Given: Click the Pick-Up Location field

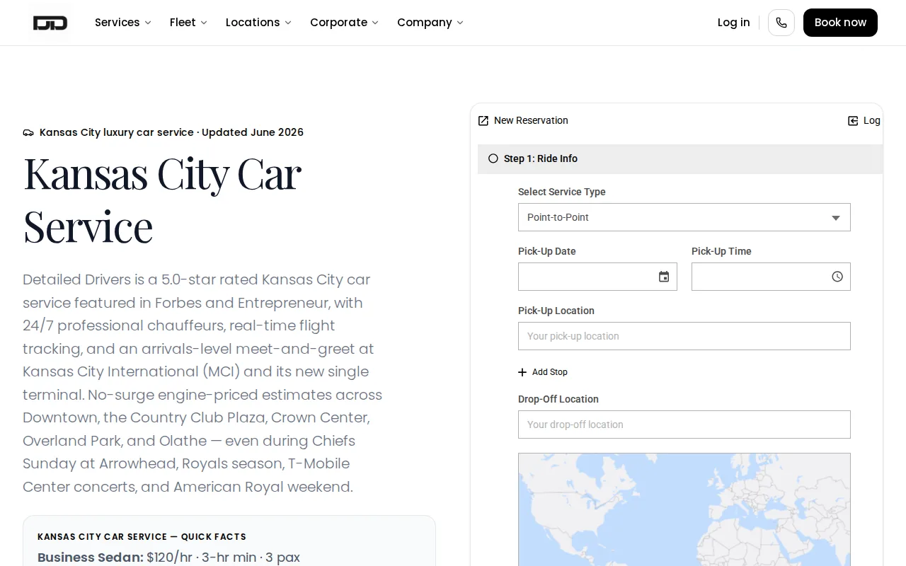Looking at the screenshot, I should click(684, 336).
